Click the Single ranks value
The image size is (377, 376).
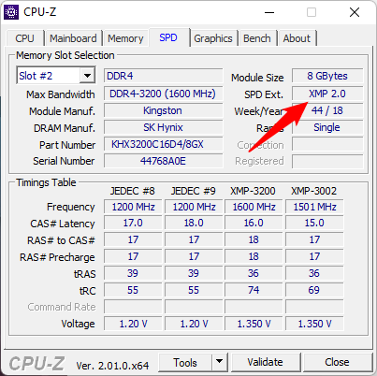pos(327,127)
